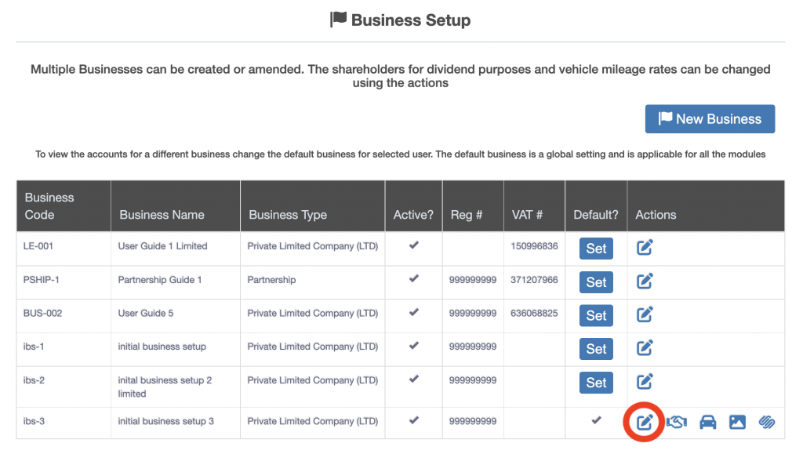Edit the ibs-1 business entry
The height and width of the screenshot is (454, 803).
[645, 348]
